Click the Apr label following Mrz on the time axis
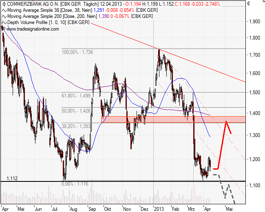The width and height of the screenshot is (265, 212). 208,209
